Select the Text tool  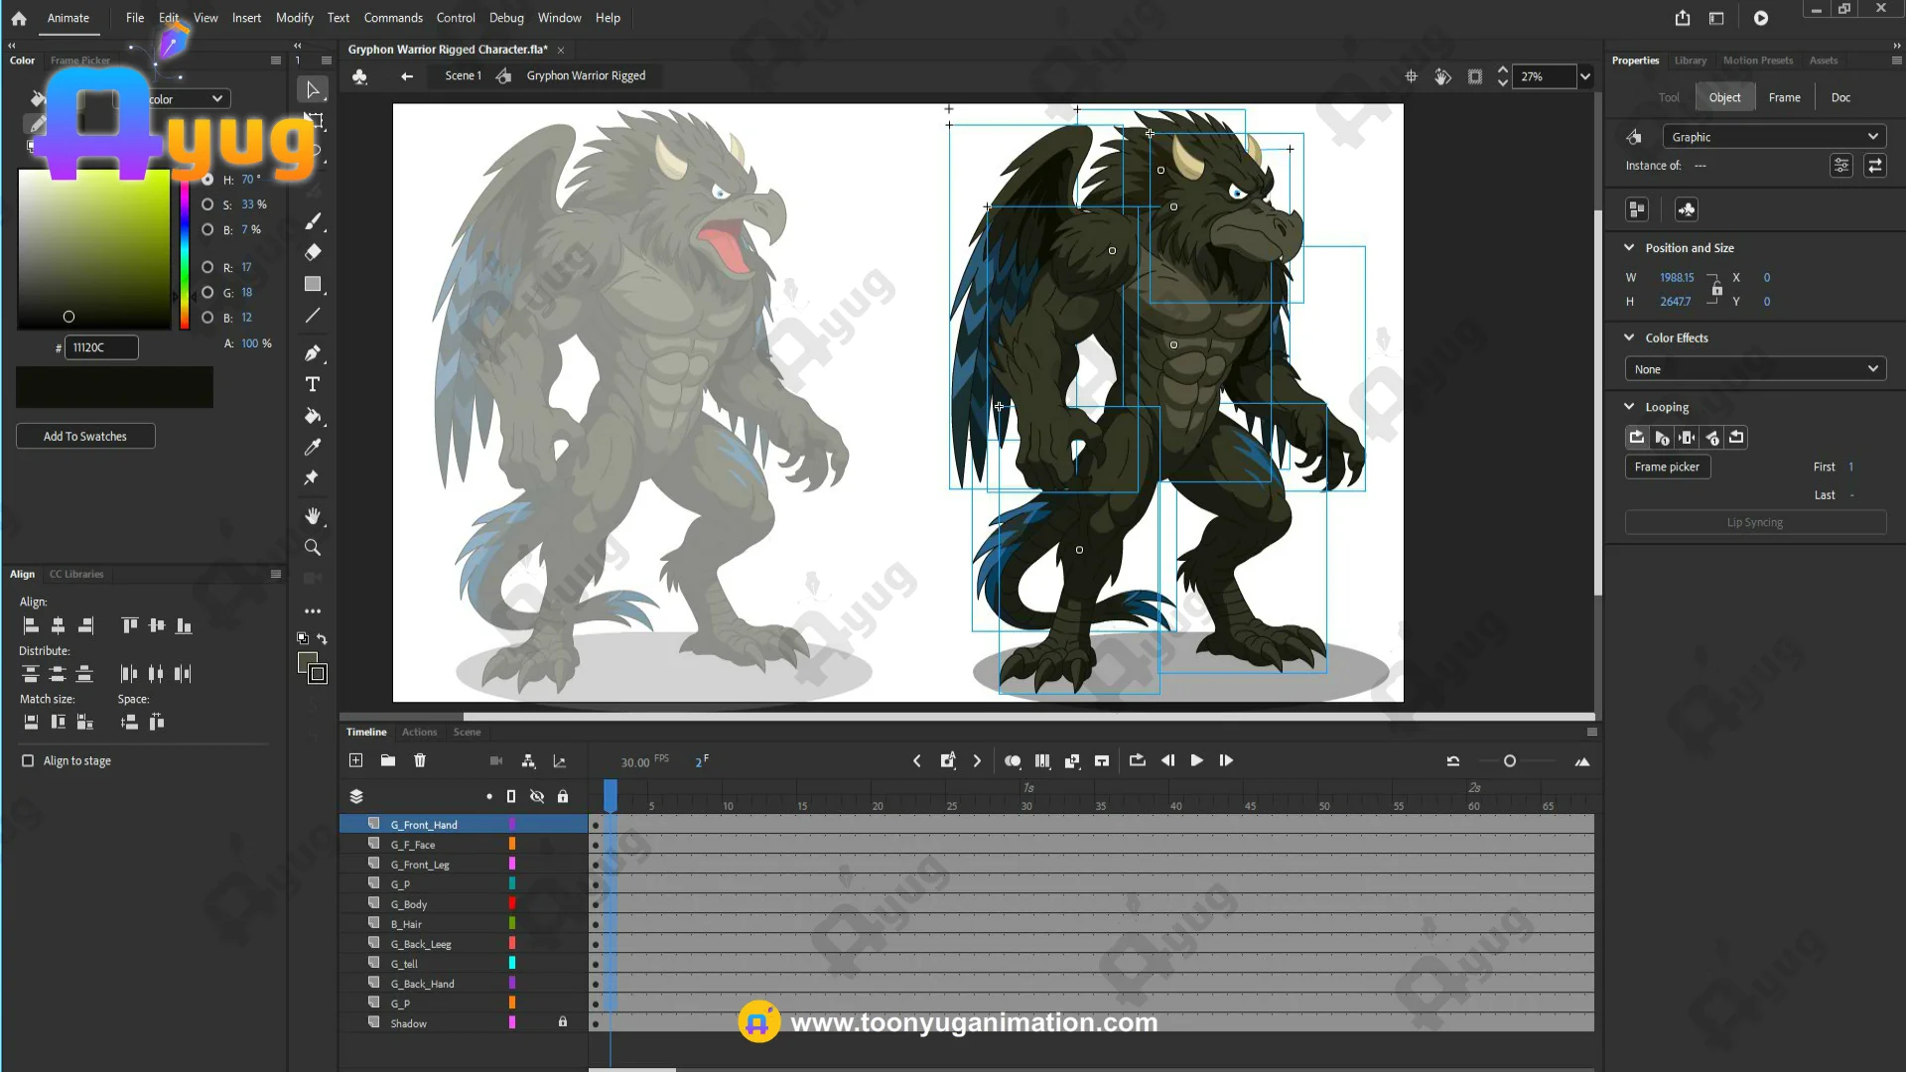(313, 385)
